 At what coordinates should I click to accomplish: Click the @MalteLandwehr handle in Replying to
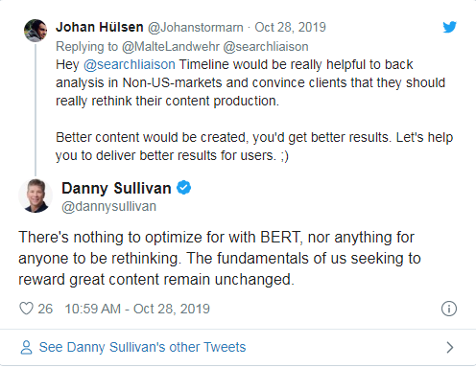(x=171, y=47)
